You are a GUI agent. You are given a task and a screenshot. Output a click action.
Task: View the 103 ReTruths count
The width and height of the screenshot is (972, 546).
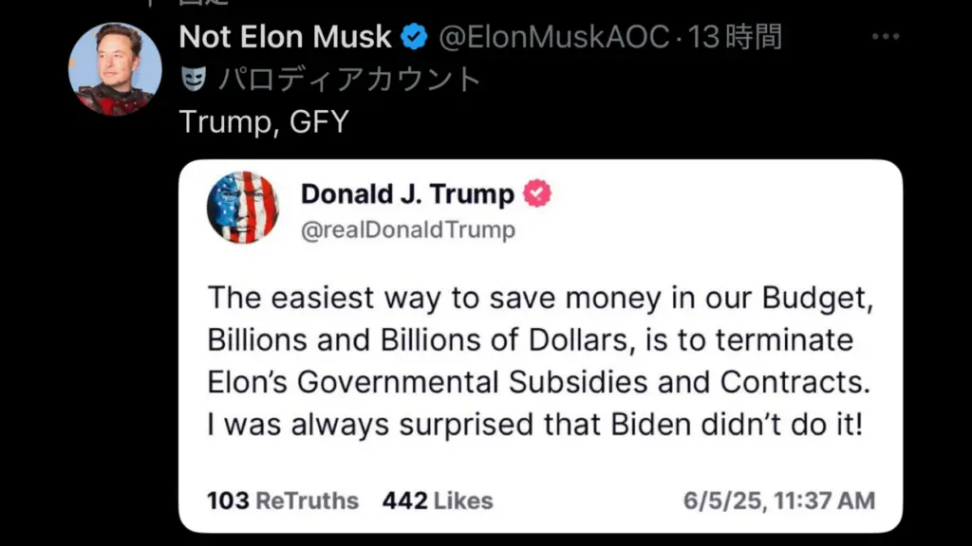click(283, 500)
